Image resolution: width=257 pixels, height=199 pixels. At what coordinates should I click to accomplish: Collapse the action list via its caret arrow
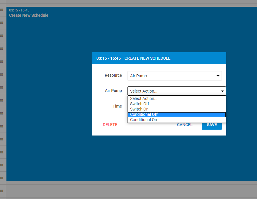(222, 91)
